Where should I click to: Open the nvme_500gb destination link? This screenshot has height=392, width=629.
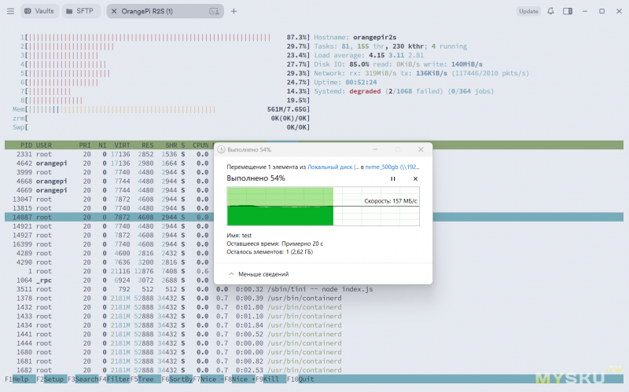(x=392, y=167)
